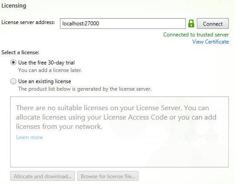Choose the Use an existing license radio button

pyautogui.click(x=13, y=81)
